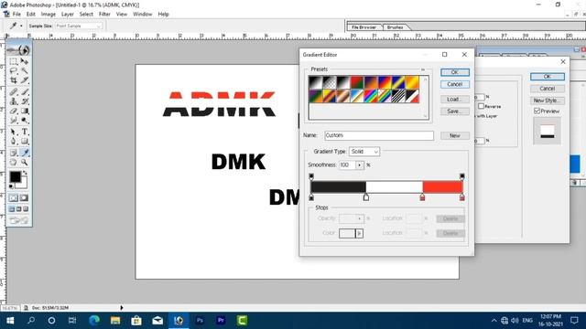The width and height of the screenshot is (586, 329).
Task: Open the stop Color picker arrow
Action: pos(360,233)
